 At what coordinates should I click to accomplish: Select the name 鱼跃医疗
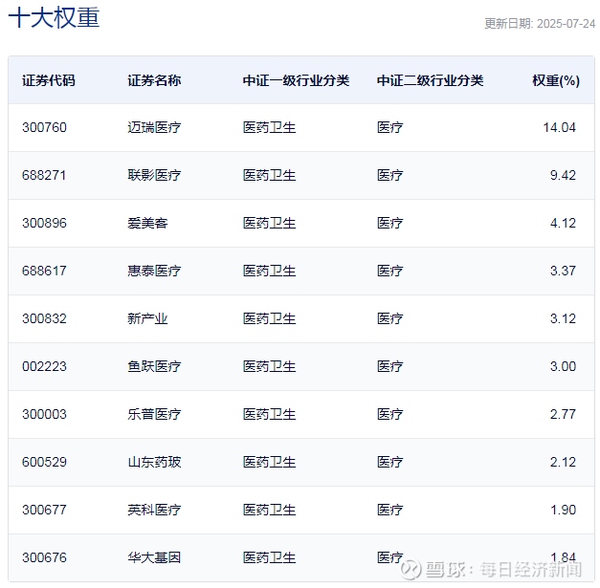(154, 366)
